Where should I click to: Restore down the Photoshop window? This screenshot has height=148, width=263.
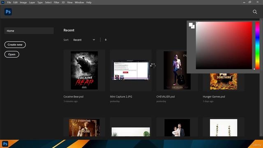coord(250,2)
